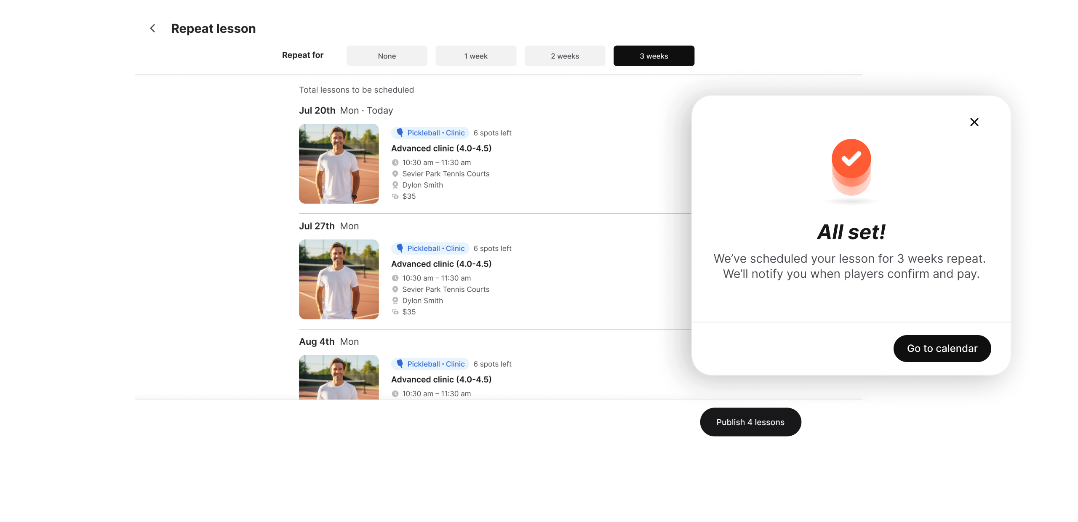Click the $35 price in Jul 20th lesson

409,196
